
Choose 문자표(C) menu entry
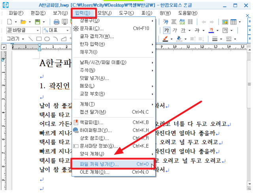coord(113,28)
